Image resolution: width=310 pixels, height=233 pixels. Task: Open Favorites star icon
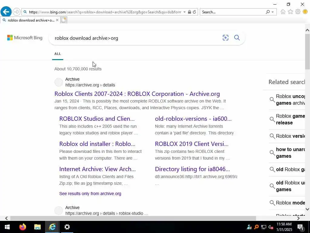tap(290, 12)
